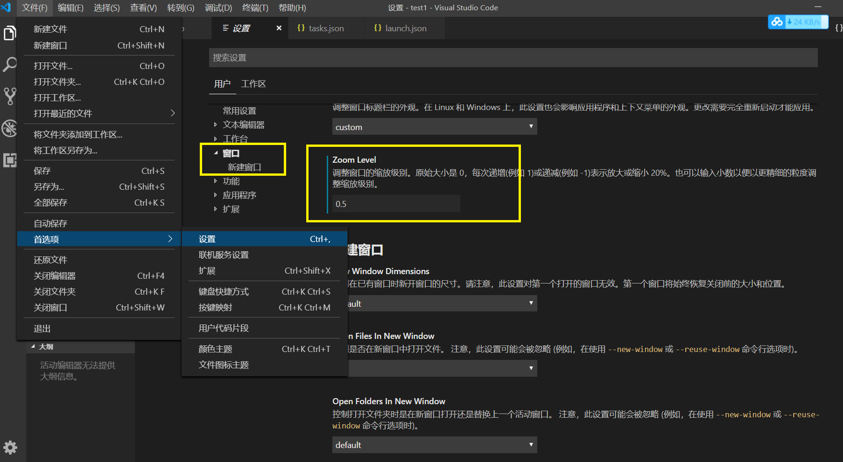The image size is (843, 462).
Task: Switch to the 用户 settings tab
Action: [x=222, y=84]
